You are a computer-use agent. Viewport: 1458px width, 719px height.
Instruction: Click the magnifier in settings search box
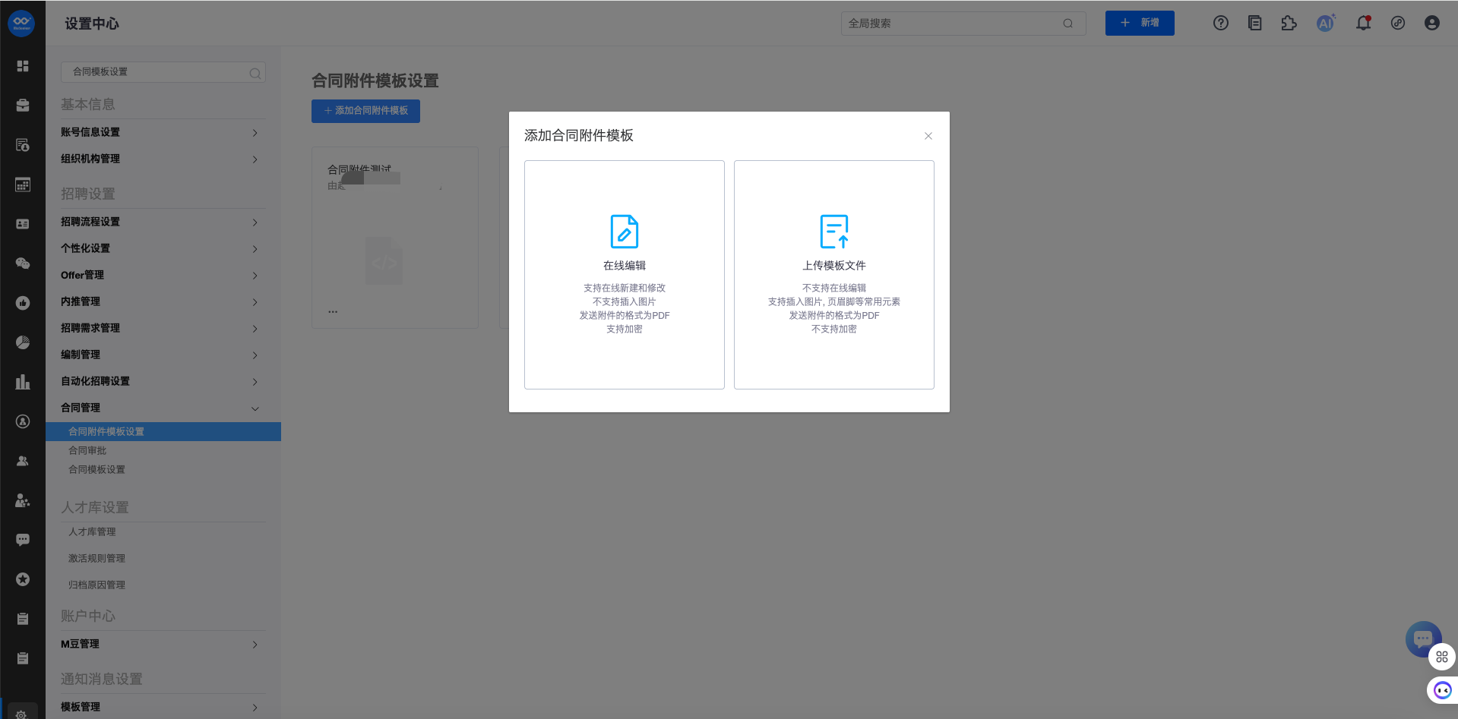(255, 73)
